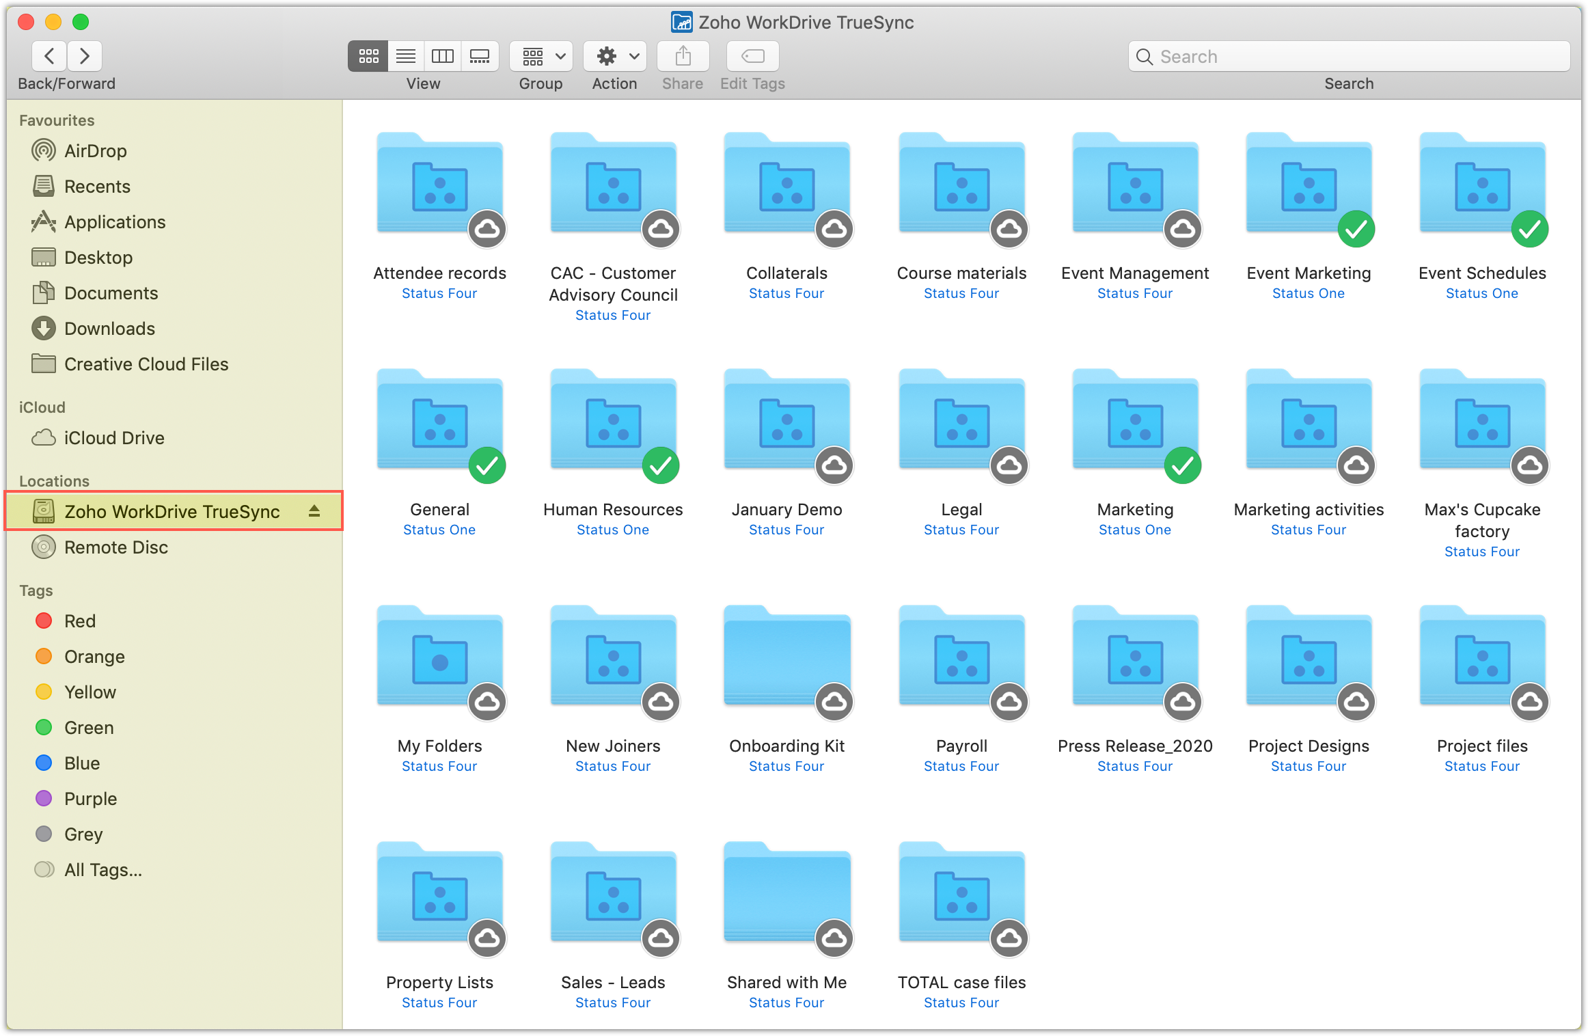Click the Edit Tags icon

752,56
